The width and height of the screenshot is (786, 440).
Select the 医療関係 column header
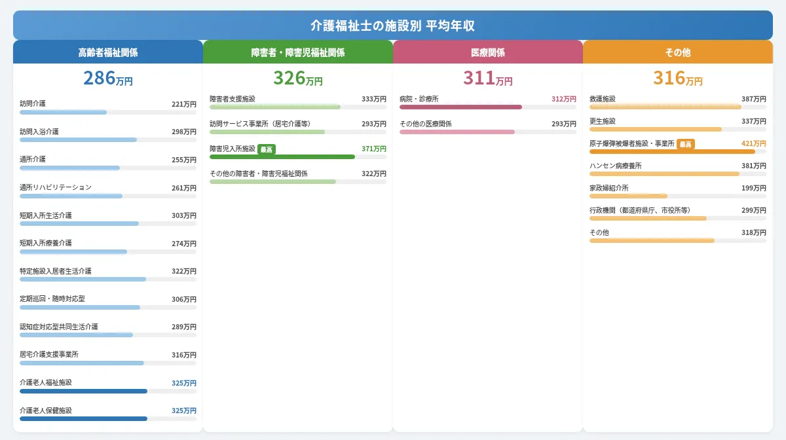488,52
